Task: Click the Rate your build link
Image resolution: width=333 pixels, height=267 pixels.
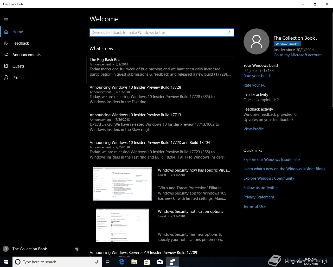Action: pos(257,76)
